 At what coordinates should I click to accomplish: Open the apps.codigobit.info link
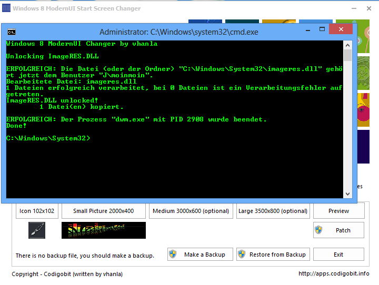tap(334, 273)
